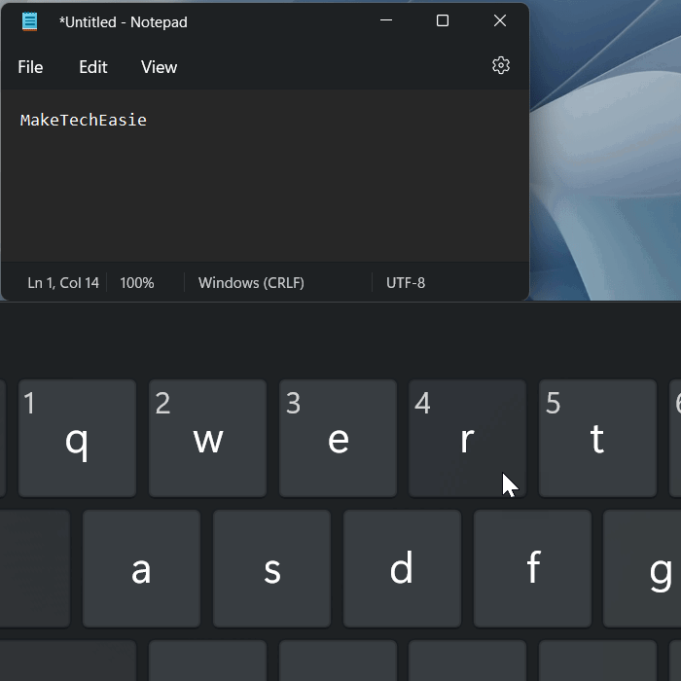Click UTF-8 encoding status entry
Viewport: 681px width, 681px height.
point(406,283)
